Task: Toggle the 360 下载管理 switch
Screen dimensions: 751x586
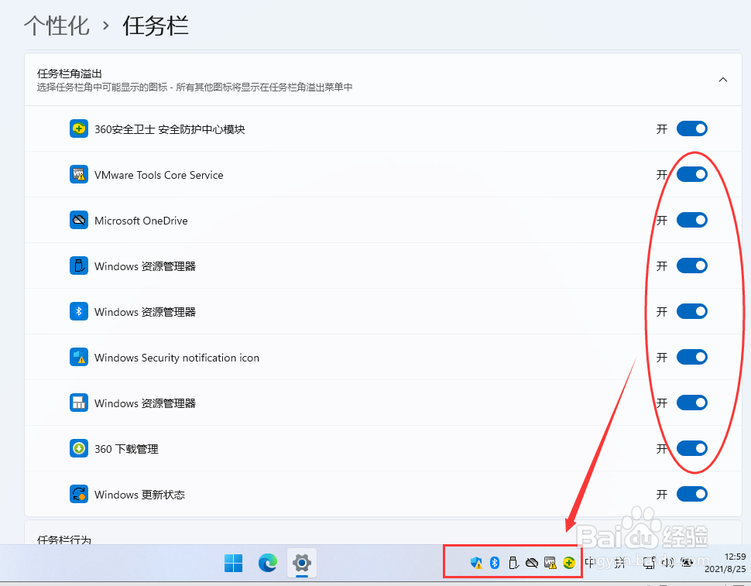Action: (692, 448)
